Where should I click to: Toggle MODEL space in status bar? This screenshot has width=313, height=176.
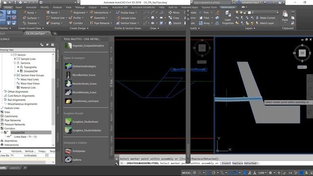(x=186, y=173)
